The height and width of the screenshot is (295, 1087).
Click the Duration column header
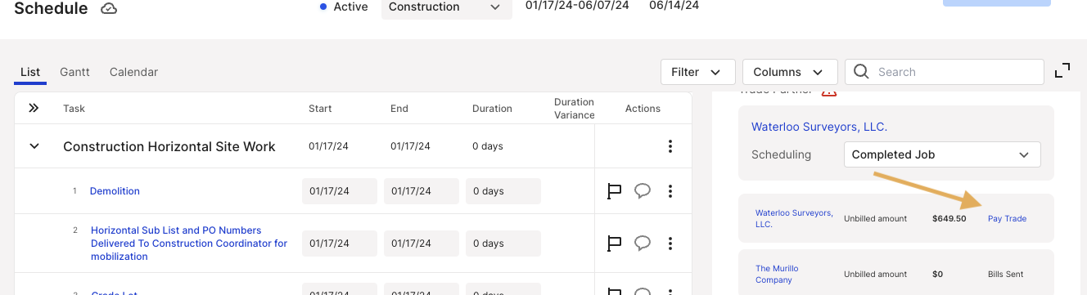pos(492,108)
